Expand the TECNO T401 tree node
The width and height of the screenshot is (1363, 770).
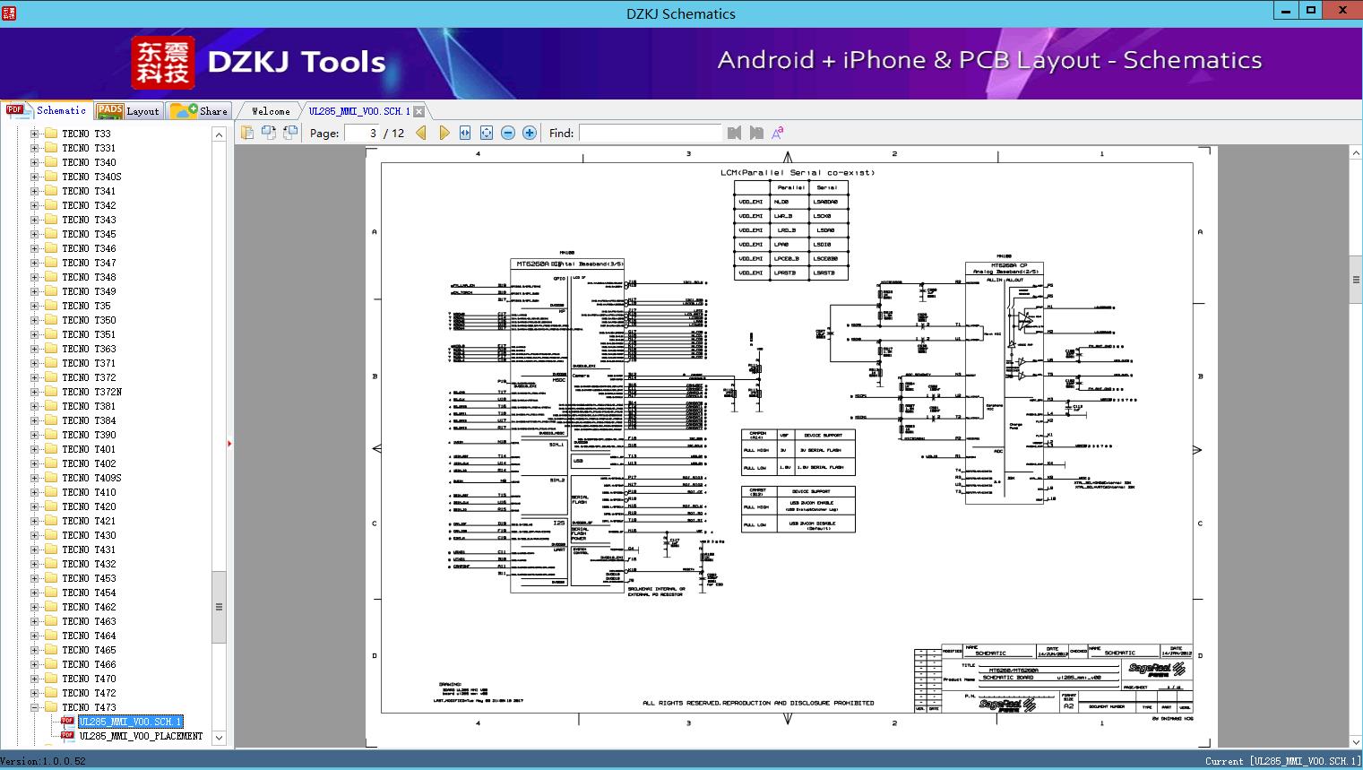coord(35,449)
